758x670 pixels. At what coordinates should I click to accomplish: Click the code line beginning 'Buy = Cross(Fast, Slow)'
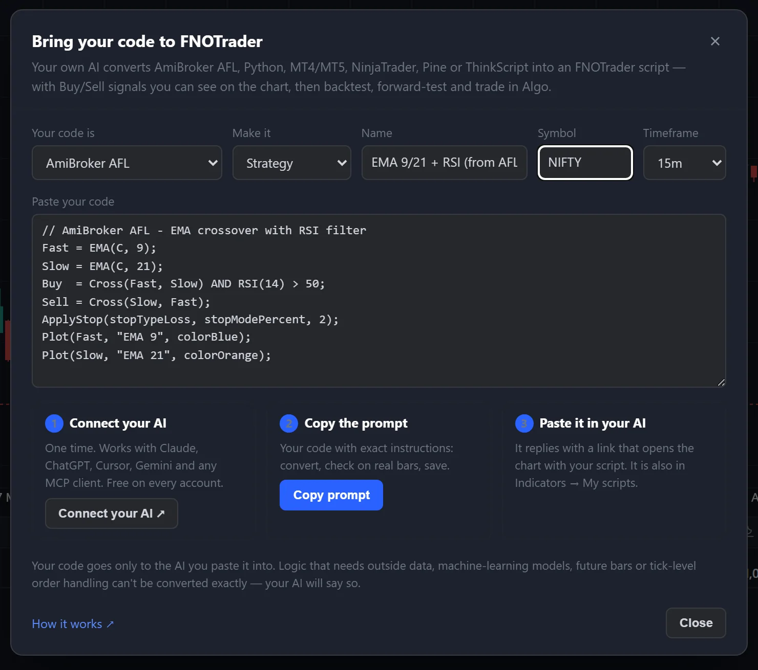(183, 284)
